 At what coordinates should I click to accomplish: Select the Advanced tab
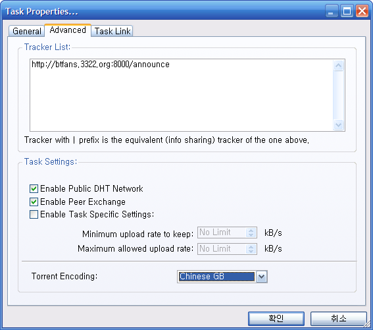[68, 30]
